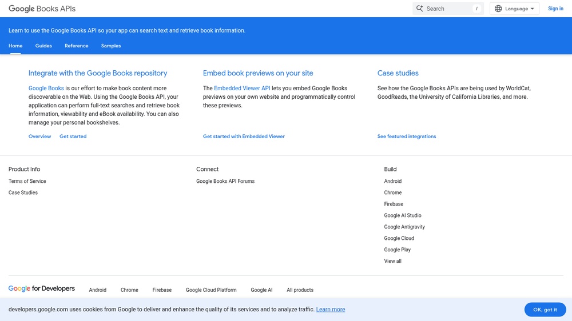Viewport: 572px width, 321px height.
Task: Click Get started with Embedded Viewer
Action: [244, 137]
